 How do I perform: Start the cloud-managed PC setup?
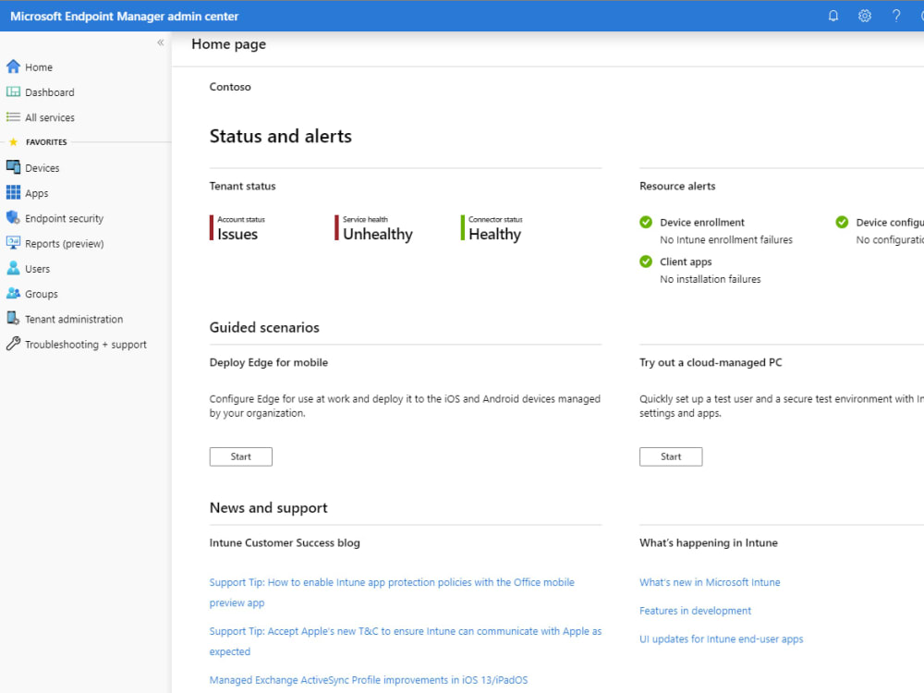click(x=671, y=456)
